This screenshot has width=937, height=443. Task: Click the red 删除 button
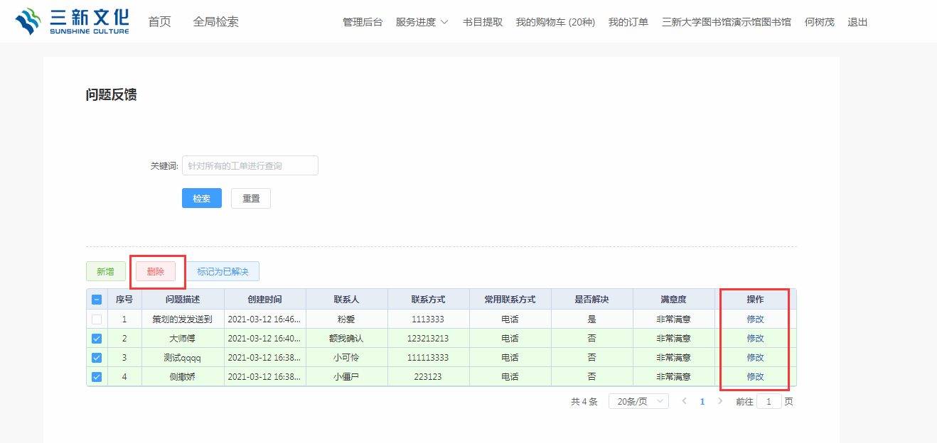pos(156,271)
